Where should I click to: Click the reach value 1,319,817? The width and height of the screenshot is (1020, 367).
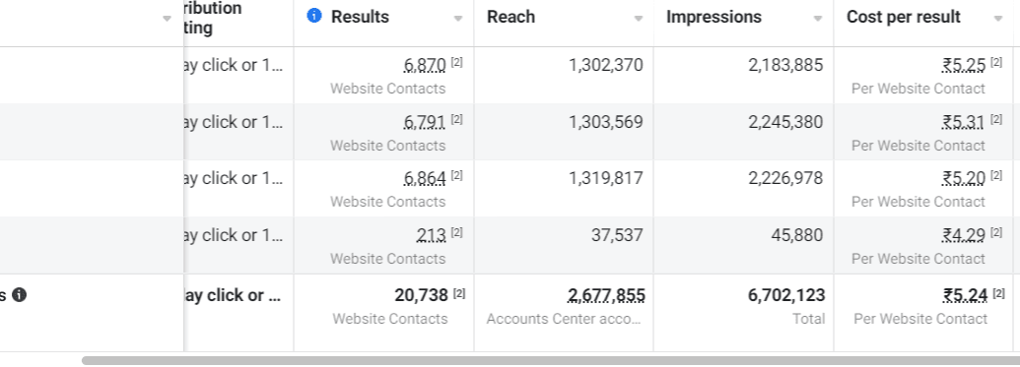pos(606,178)
